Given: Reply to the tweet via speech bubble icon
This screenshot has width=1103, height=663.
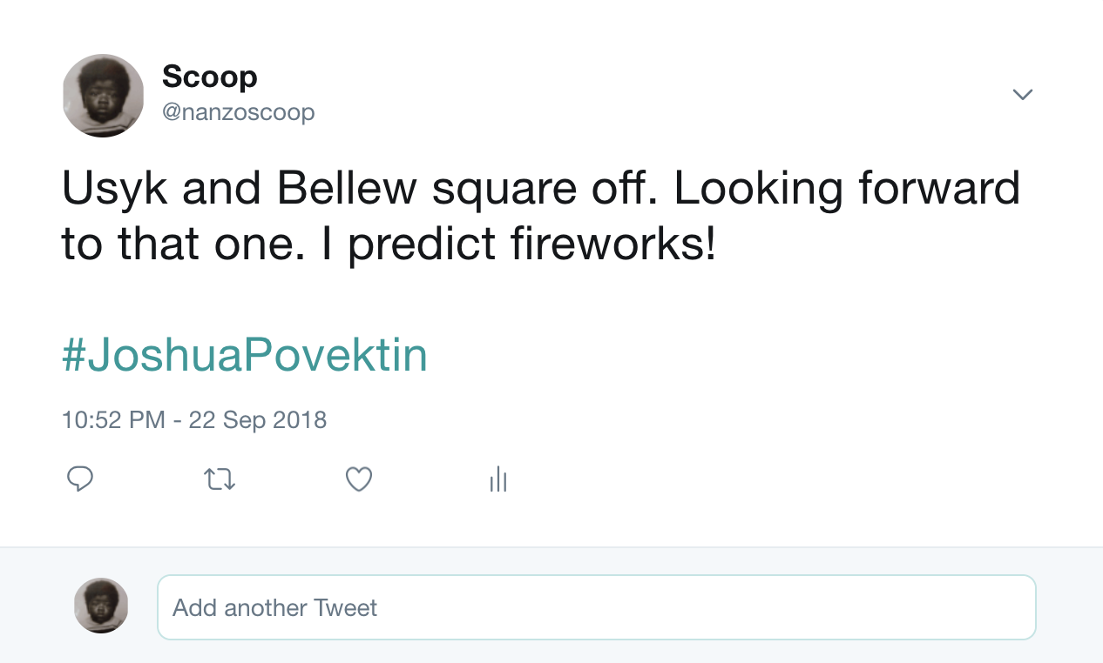Looking at the screenshot, I should pos(80,479).
